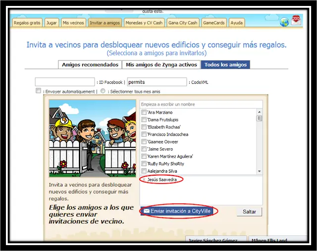
Task: Open the globe language icon
Action: pyautogui.click(x=284, y=22)
